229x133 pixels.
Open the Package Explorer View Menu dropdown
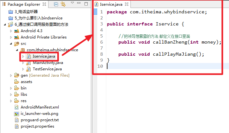(72, 3)
